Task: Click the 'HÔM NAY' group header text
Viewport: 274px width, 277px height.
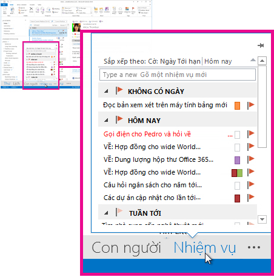Action: point(144,121)
